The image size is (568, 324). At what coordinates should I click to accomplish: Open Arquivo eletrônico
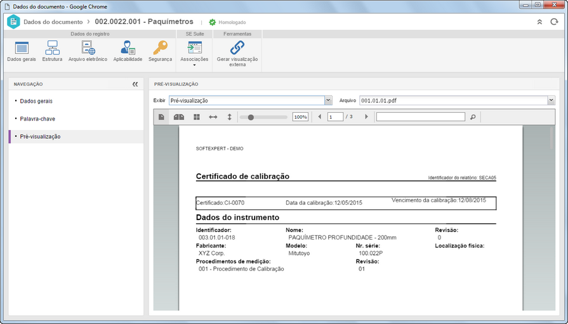coord(88,51)
